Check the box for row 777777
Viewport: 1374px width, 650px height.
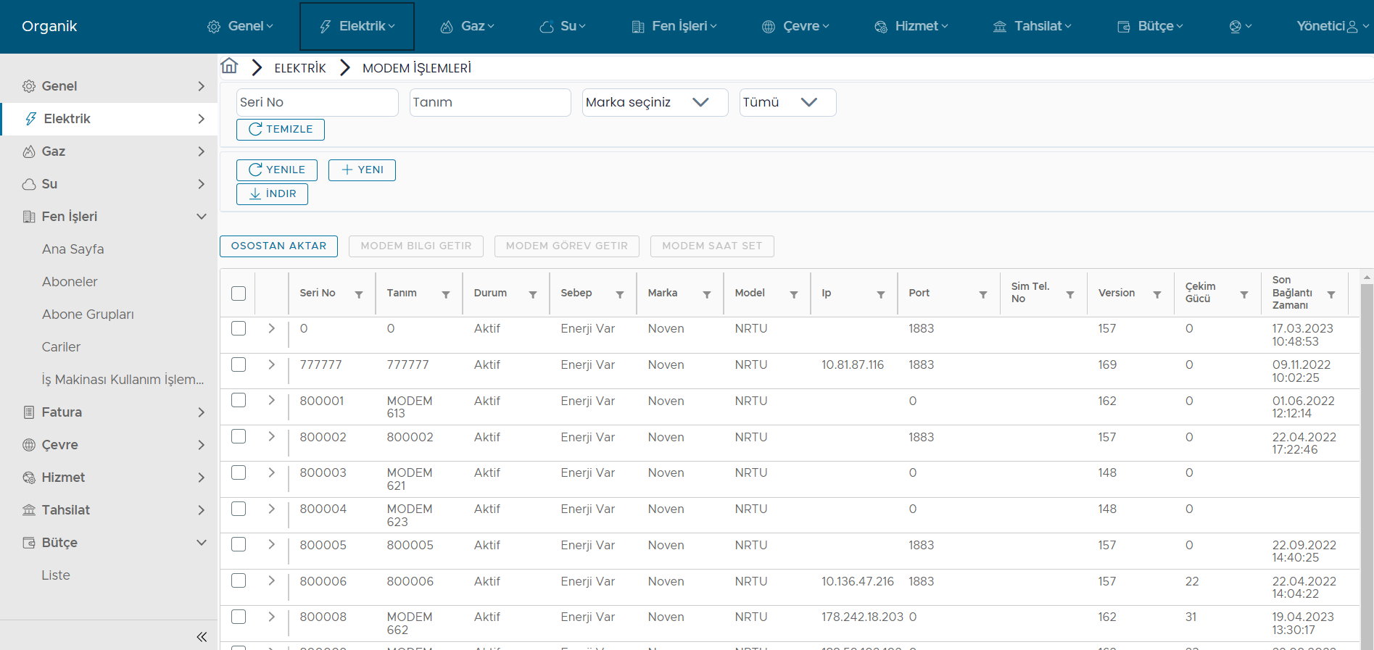tap(239, 364)
